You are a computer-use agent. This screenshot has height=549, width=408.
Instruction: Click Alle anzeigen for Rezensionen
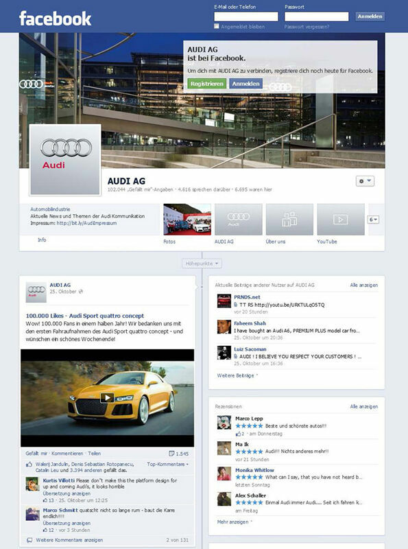pyautogui.click(x=364, y=406)
